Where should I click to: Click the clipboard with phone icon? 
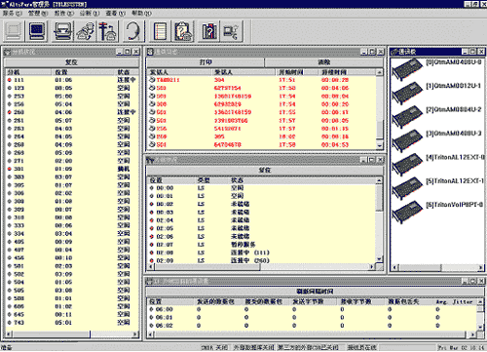pyautogui.click(x=183, y=31)
